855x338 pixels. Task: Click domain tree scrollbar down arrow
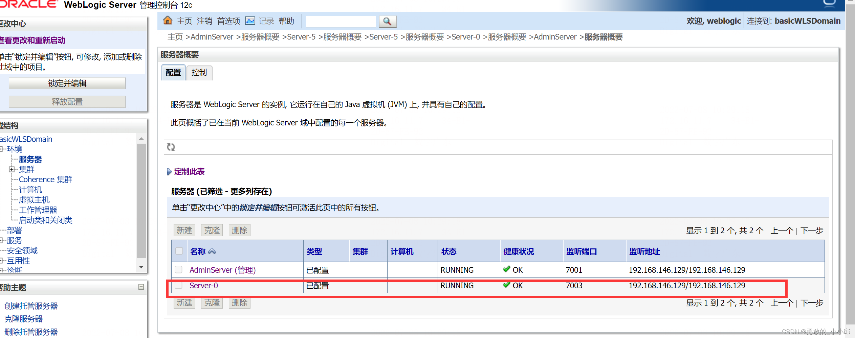click(x=141, y=267)
